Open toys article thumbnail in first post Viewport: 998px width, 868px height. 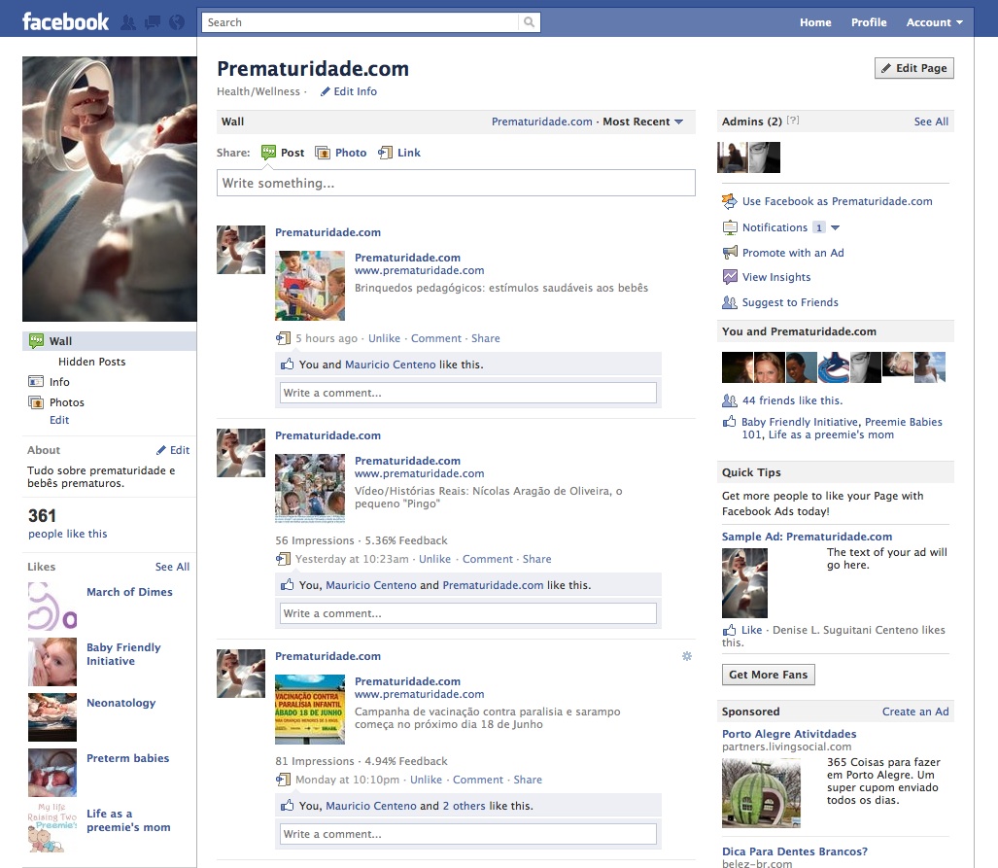[x=310, y=286]
